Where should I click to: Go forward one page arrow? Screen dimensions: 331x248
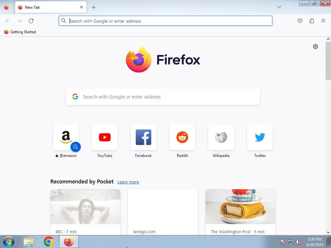tap(19, 21)
